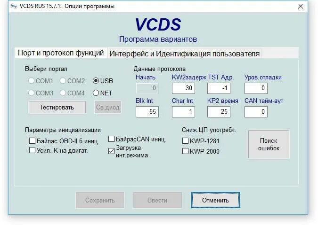Click the large VCDS heading

158,25
